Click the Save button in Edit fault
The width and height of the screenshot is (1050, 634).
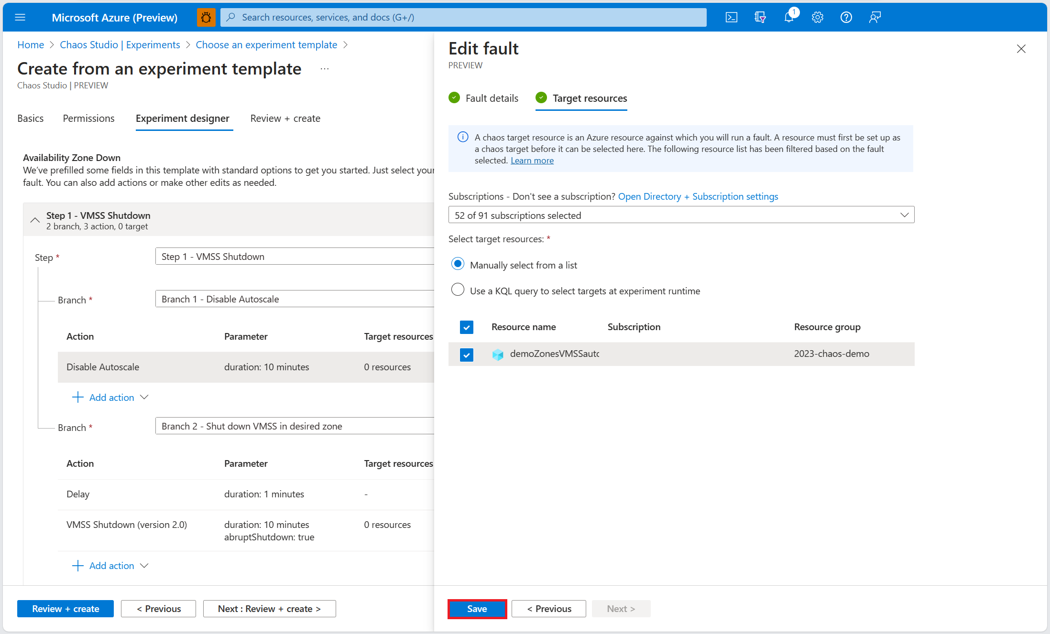click(477, 608)
